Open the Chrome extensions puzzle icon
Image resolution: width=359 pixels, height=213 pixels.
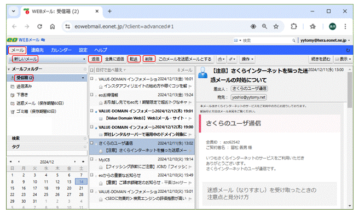[x=294, y=27]
